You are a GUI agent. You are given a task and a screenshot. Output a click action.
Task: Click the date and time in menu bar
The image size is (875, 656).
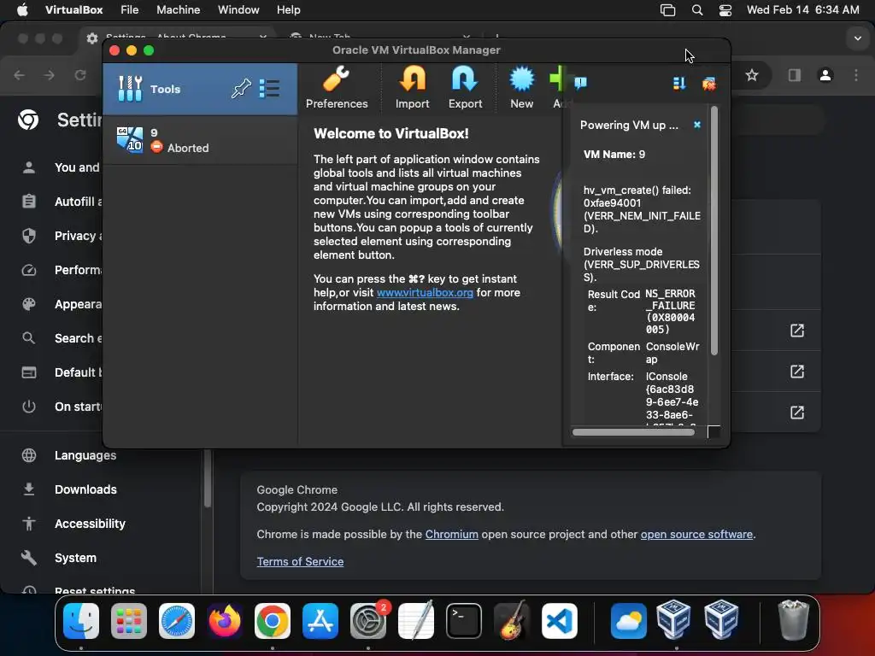point(802,9)
